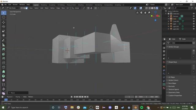This screenshot has height=110, width=196.
Task: Collapse the Shape Keys panel
Action: pyautogui.click(x=172, y=62)
